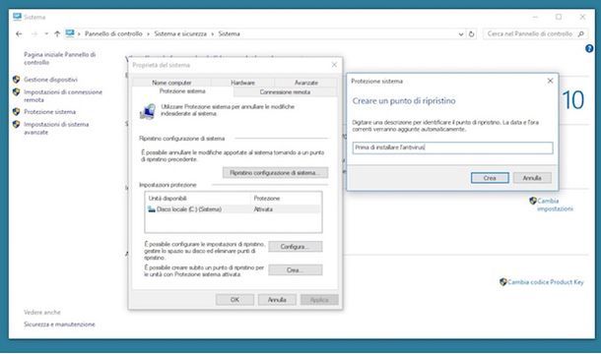Click the restore point description text field

[452, 147]
